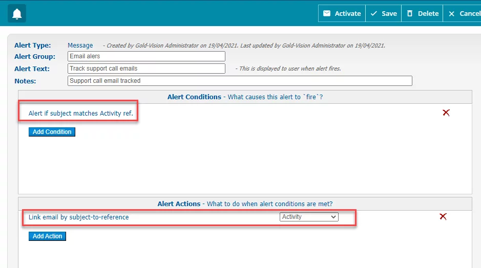This screenshot has width=481, height=268.
Task: Click the Alert Text input field
Action: tap(147, 69)
